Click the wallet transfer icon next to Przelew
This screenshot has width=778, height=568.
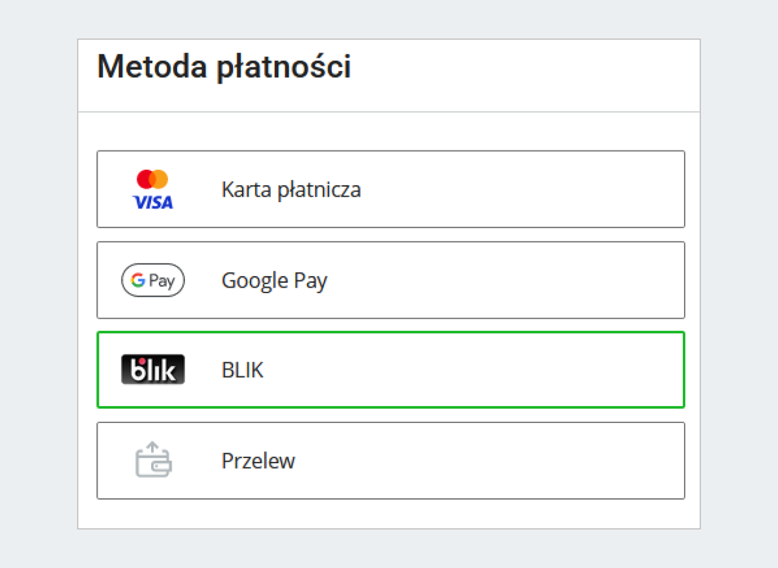pyautogui.click(x=153, y=460)
